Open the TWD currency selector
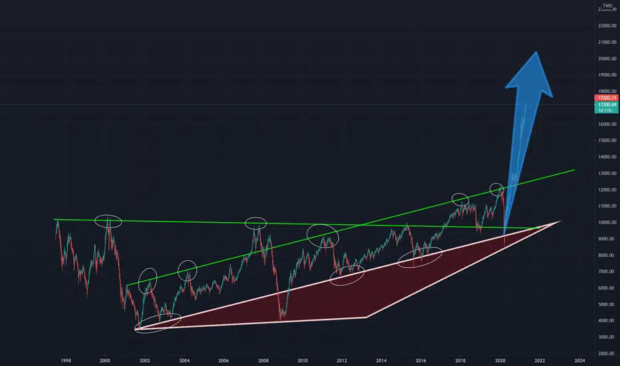Image resolution: width=620 pixels, height=366 pixels. tap(607, 6)
